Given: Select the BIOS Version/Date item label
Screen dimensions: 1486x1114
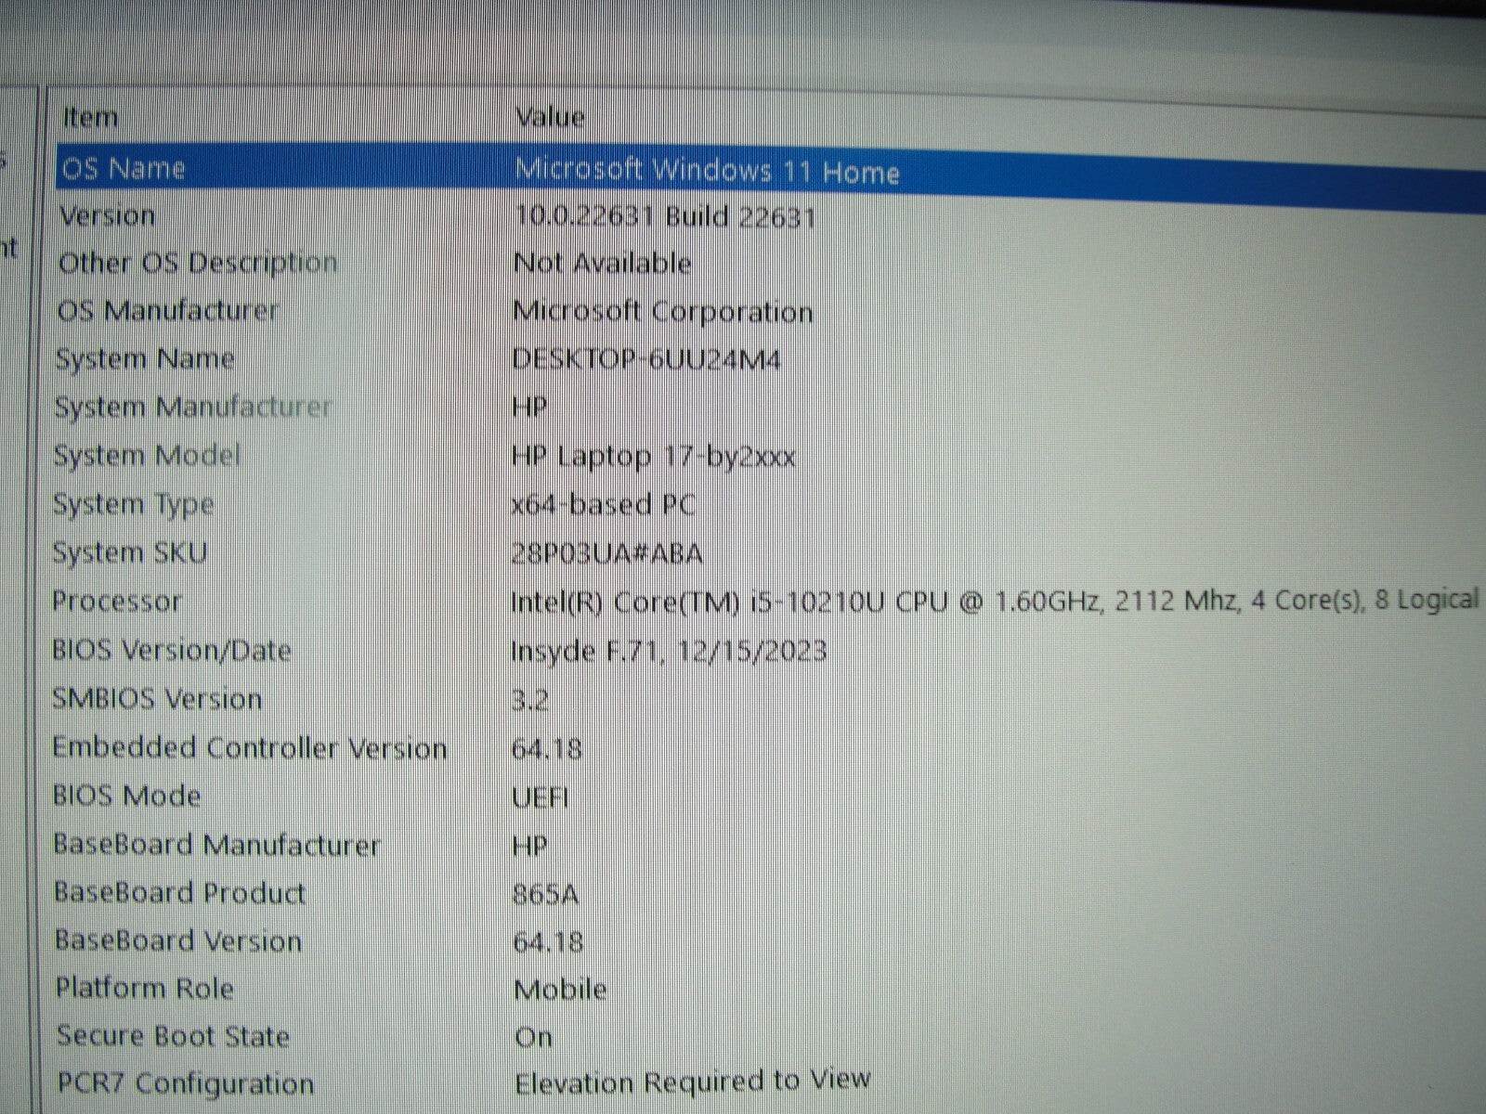Looking at the screenshot, I should (171, 650).
